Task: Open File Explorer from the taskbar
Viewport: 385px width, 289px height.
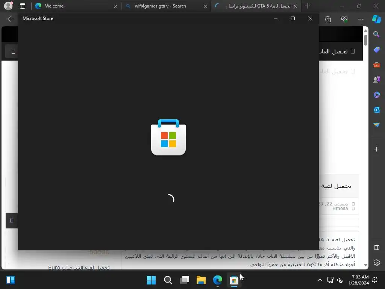Action: click(x=201, y=280)
